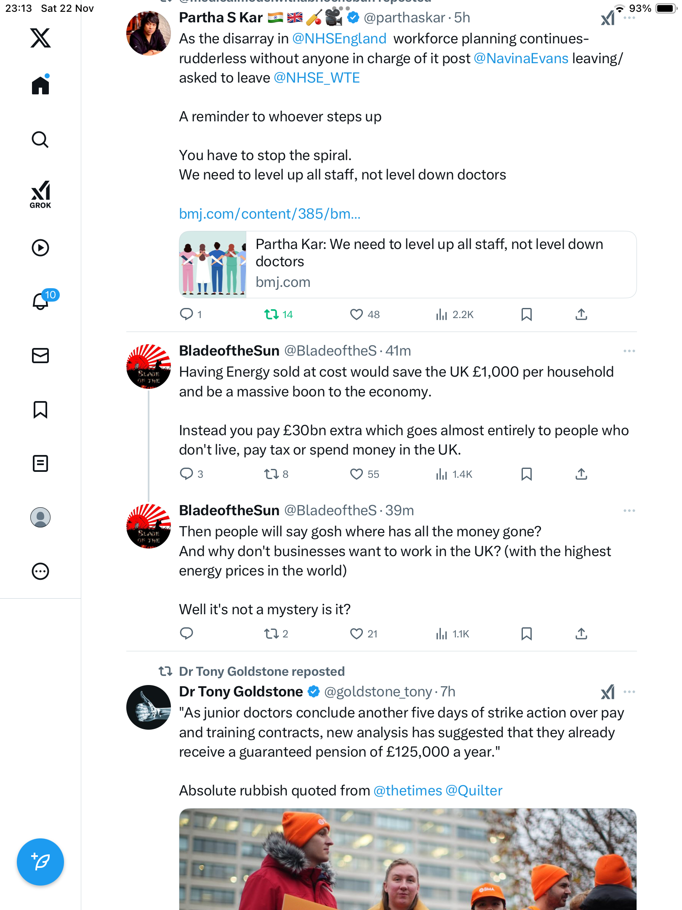Open the BMJ article preview card
Screen dimensions: 682x910
click(408, 265)
